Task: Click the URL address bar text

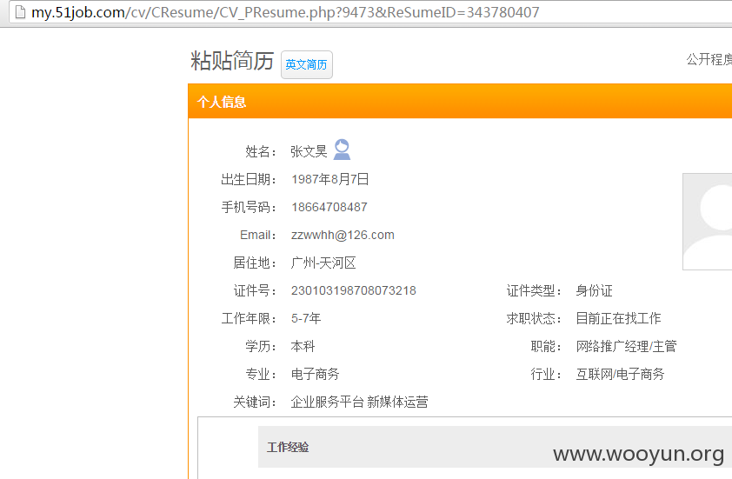Action: coord(285,12)
